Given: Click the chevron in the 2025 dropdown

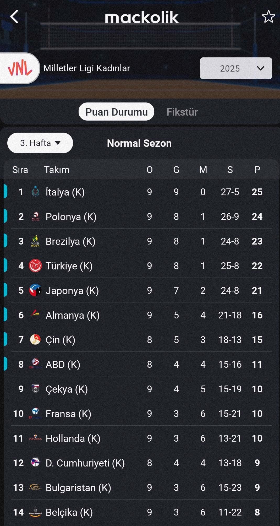Looking at the screenshot, I should (x=261, y=68).
